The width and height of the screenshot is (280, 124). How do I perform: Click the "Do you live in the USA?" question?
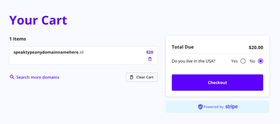click(x=193, y=61)
